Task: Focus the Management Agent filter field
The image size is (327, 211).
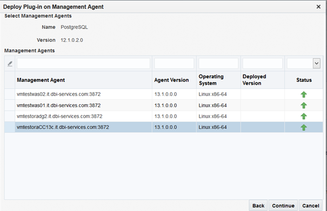Action: coord(83,63)
